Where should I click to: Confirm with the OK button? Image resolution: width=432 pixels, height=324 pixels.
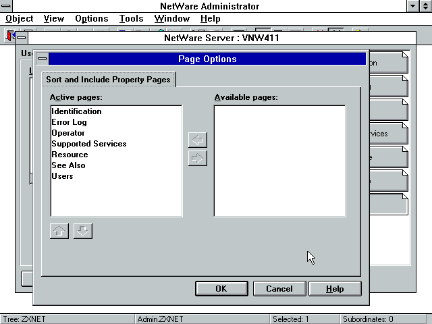pyautogui.click(x=221, y=289)
